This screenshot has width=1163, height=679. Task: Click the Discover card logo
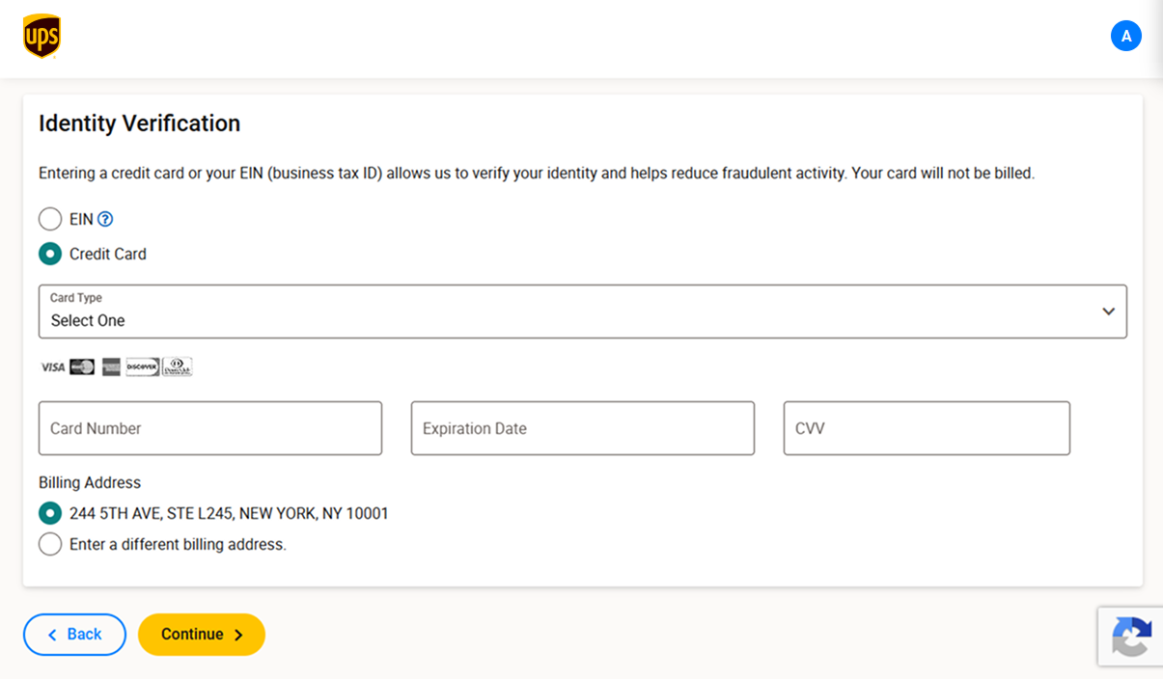point(143,367)
